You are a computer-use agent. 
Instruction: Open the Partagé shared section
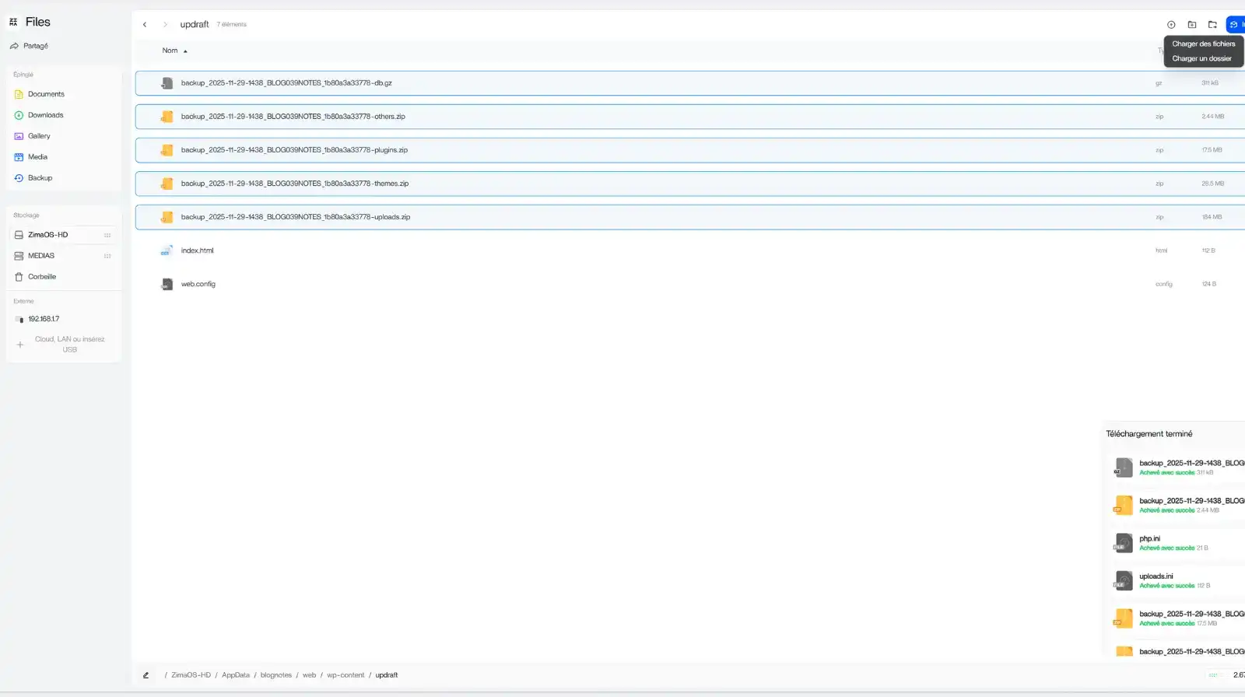pyautogui.click(x=35, y=46)
